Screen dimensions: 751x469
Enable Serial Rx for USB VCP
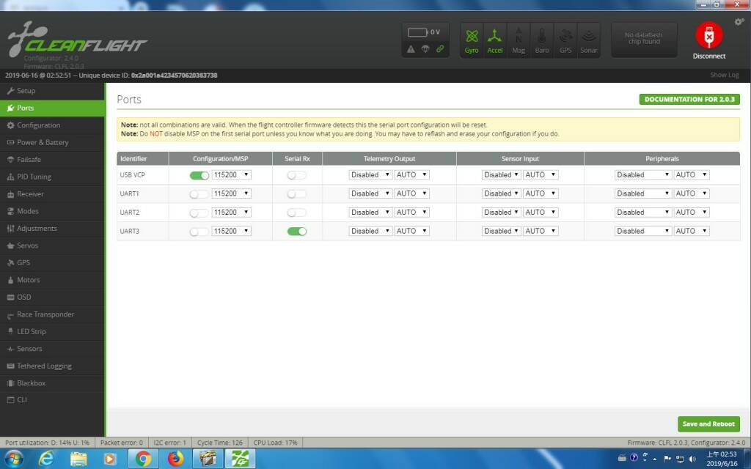tap(297, 175)
